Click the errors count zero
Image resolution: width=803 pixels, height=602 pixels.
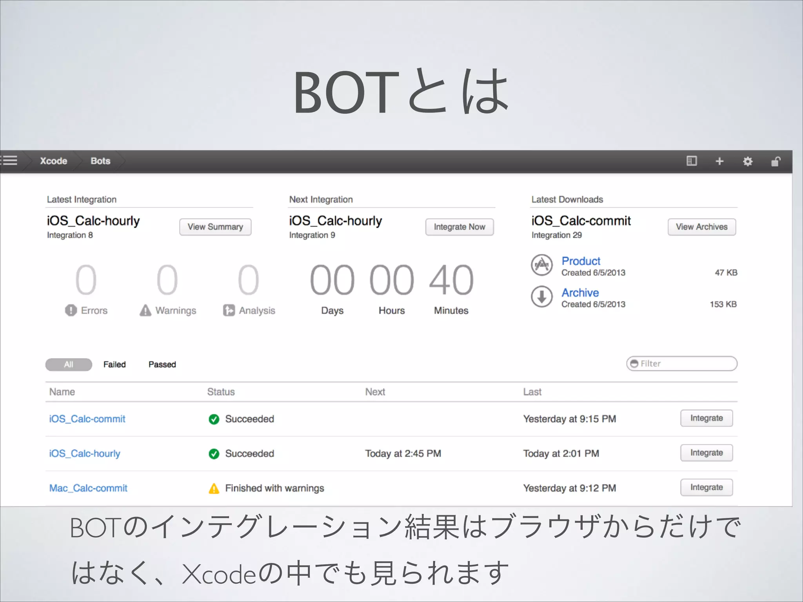tap(86, 279)
